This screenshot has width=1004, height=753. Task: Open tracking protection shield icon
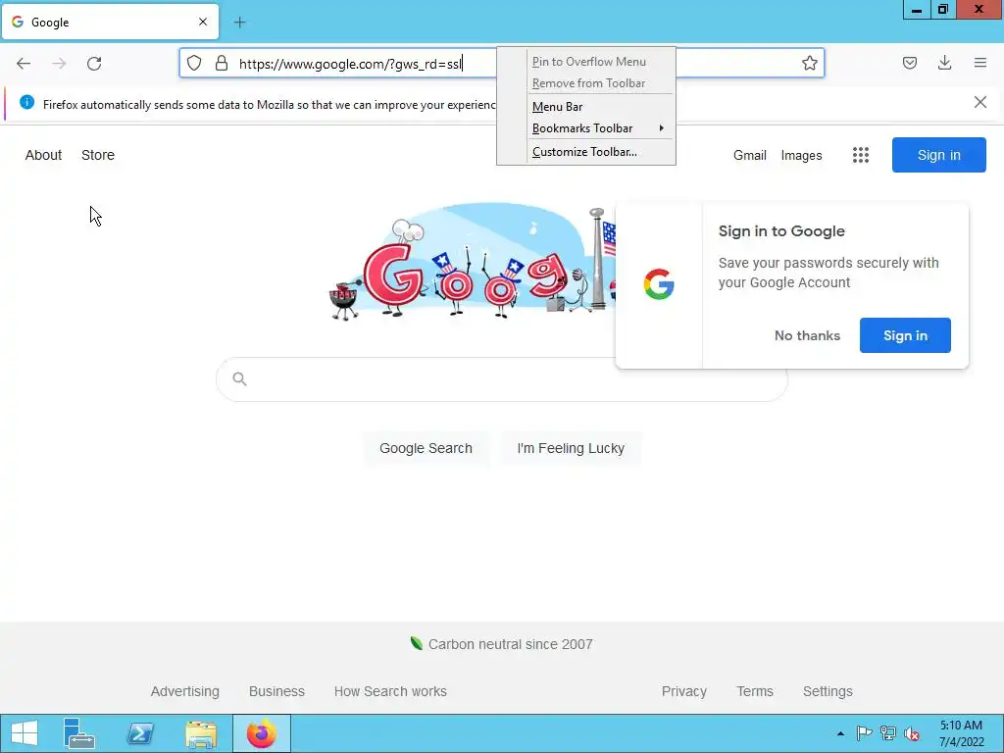(x=194, y=63)
